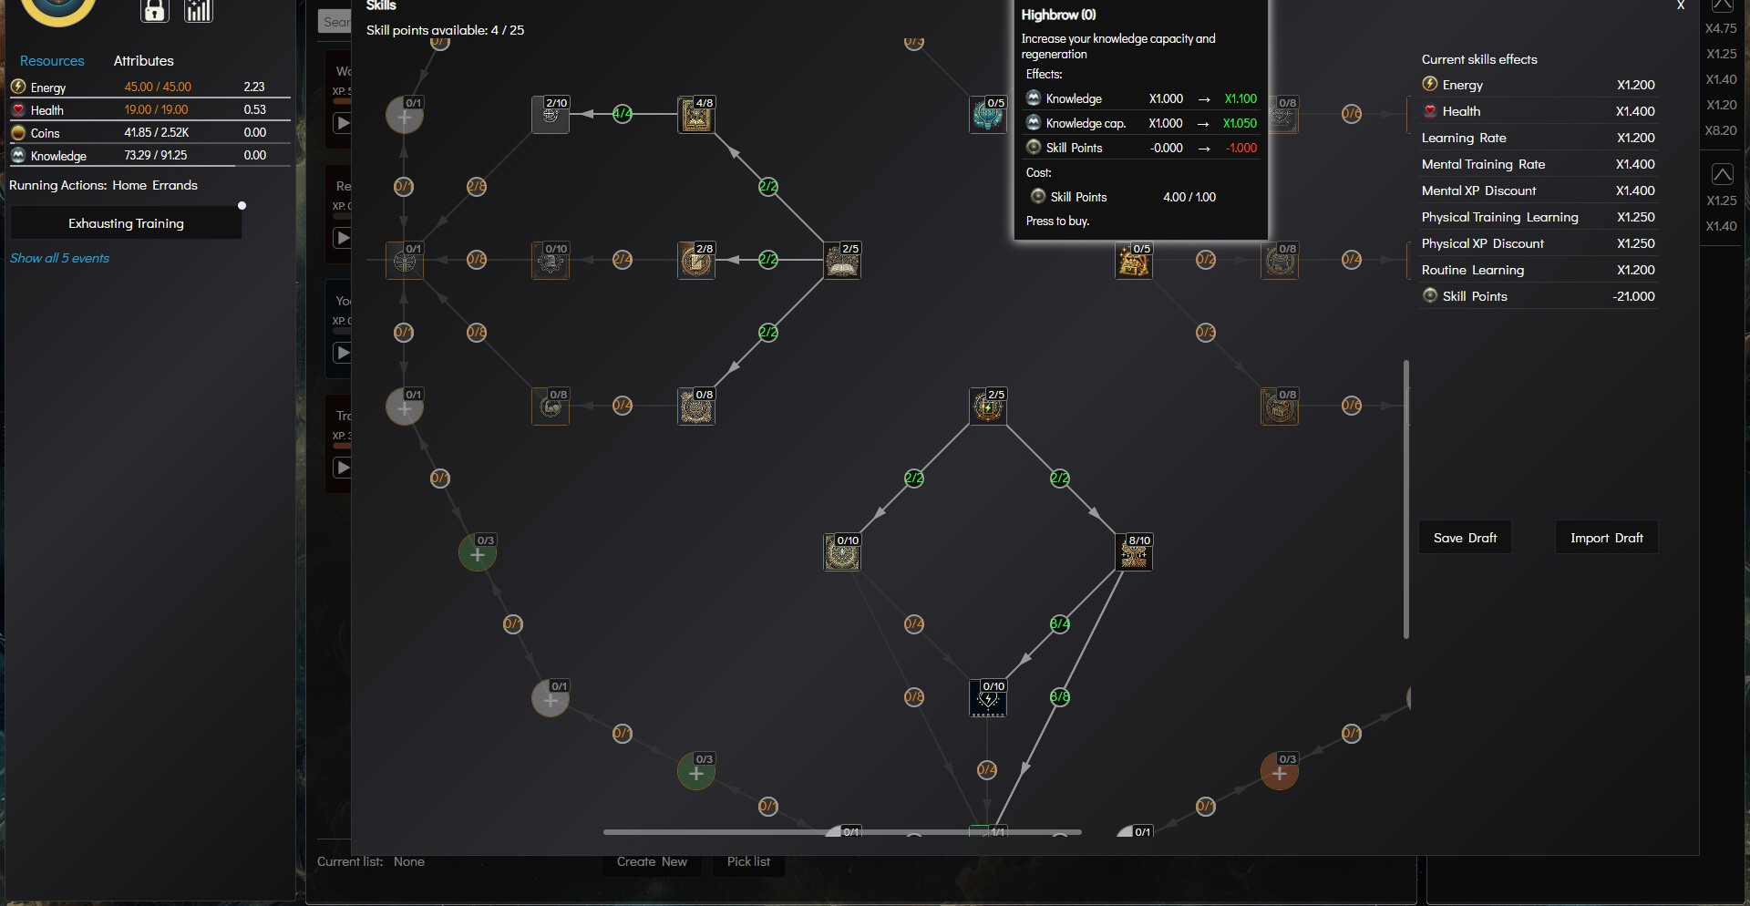Close the Skills window with X
Image resolution: width=1750 pixels, height=906 pixels.
pyautogui.click(x=1681, y=5)
